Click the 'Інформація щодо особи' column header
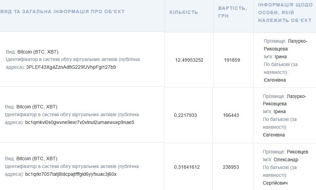The width and height of the screenshot is (316, 190). (x=285, y=13)
